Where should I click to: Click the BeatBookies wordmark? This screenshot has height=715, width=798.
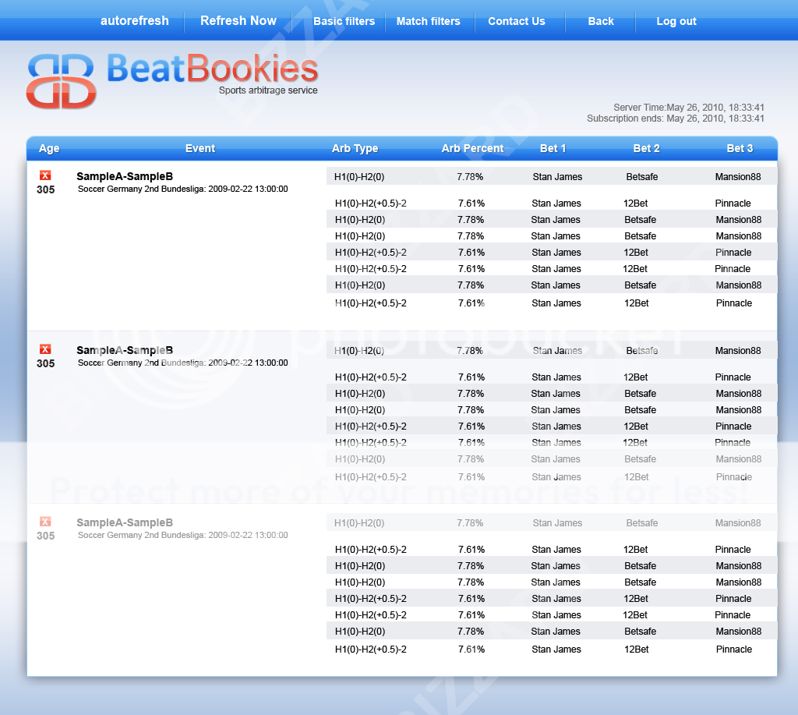pos(212,69)
